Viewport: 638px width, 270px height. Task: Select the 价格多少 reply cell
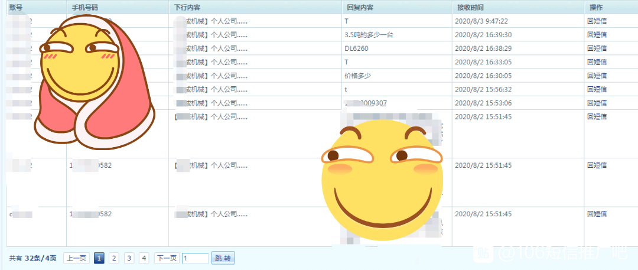click(x=357, y=76)
